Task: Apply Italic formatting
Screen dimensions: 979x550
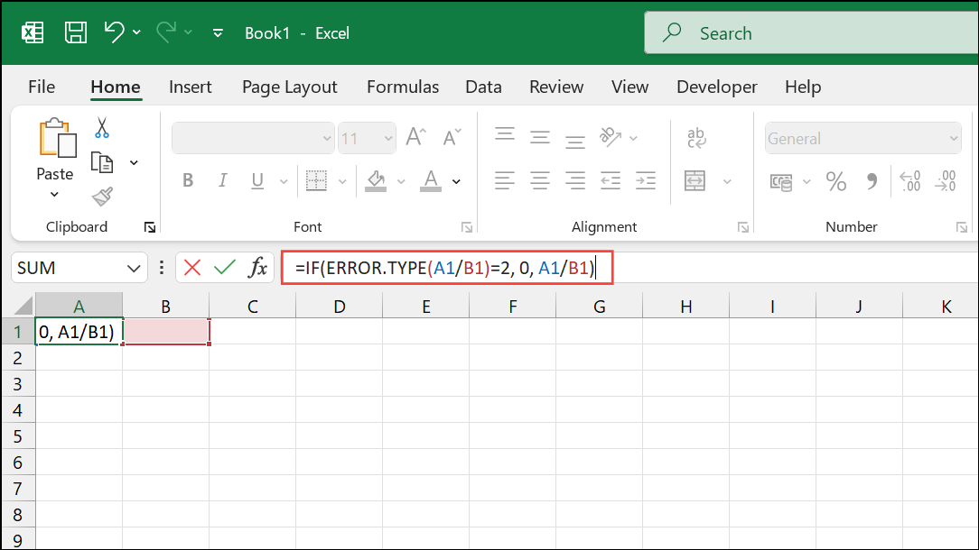Action: [222, 180]
